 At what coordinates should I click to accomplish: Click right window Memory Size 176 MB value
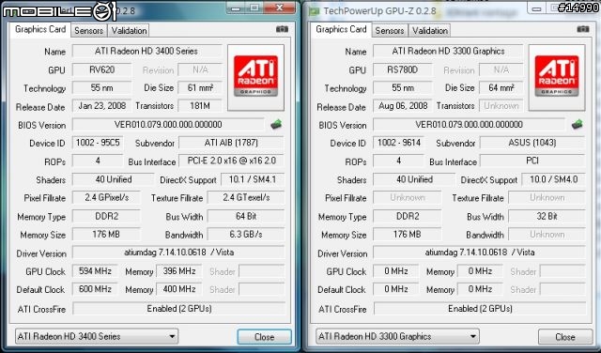point(407,234)
